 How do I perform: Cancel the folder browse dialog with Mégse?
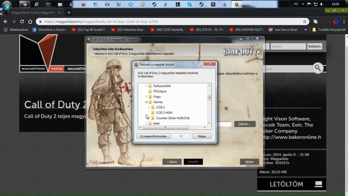pyautogui.click(x=202, y=136)
